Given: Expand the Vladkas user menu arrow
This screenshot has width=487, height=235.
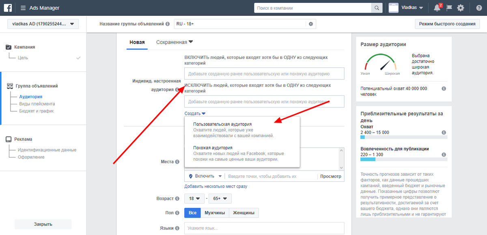Looking at the screenshot, I should 421,8.
